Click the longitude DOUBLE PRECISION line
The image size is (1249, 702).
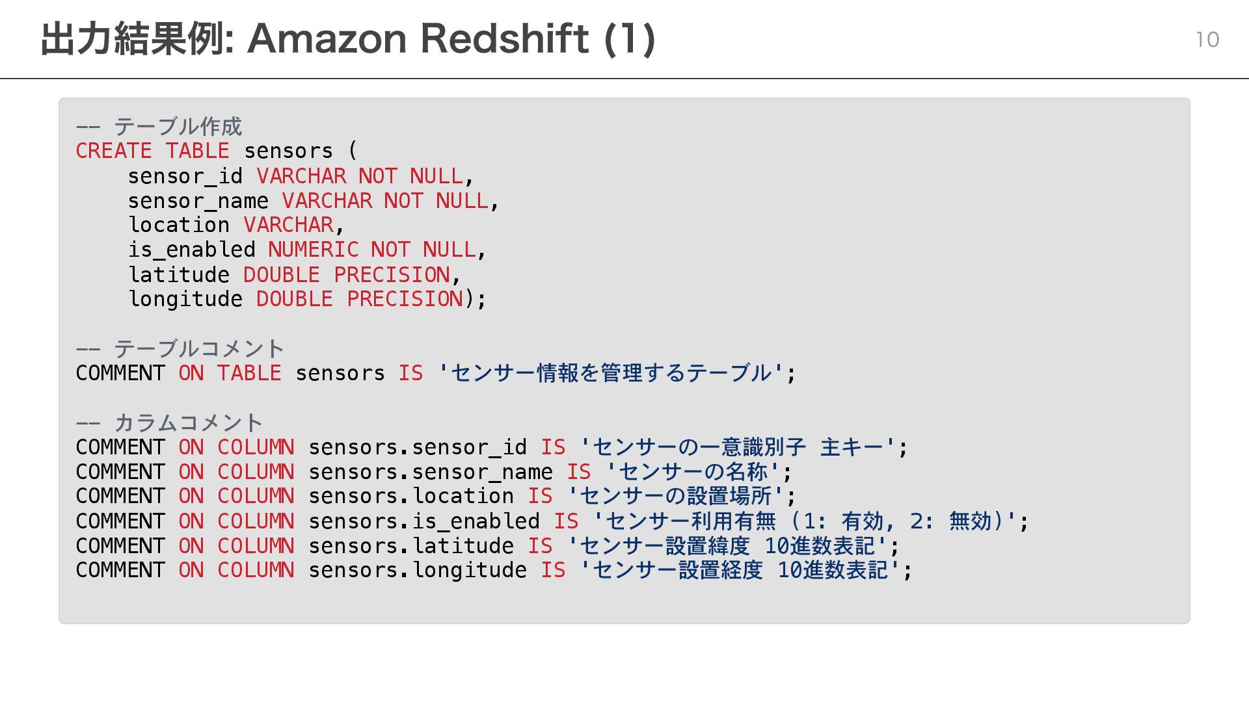(x=306, y=299)
